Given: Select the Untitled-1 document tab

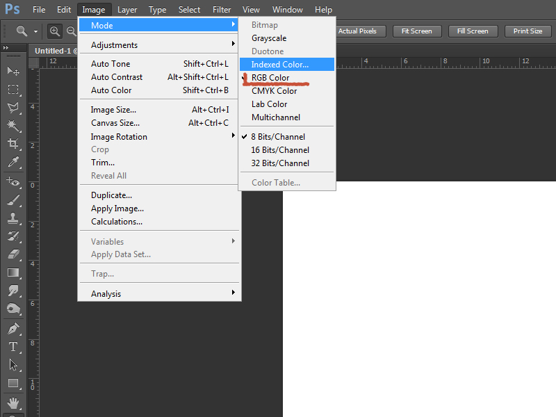Looking at the screenshot, I should 54,51.
